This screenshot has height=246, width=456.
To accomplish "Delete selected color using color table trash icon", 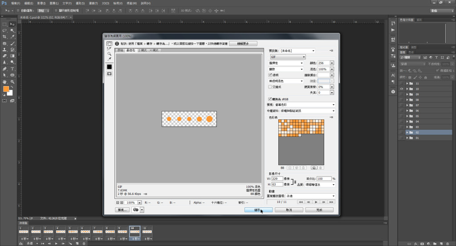I will click(321, 168).
